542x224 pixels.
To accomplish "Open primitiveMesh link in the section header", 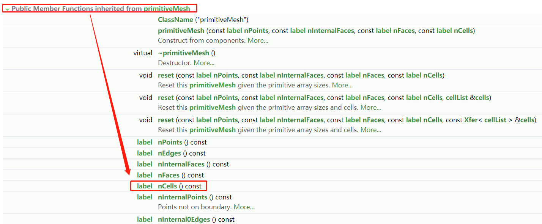I will tap(167, 8).
